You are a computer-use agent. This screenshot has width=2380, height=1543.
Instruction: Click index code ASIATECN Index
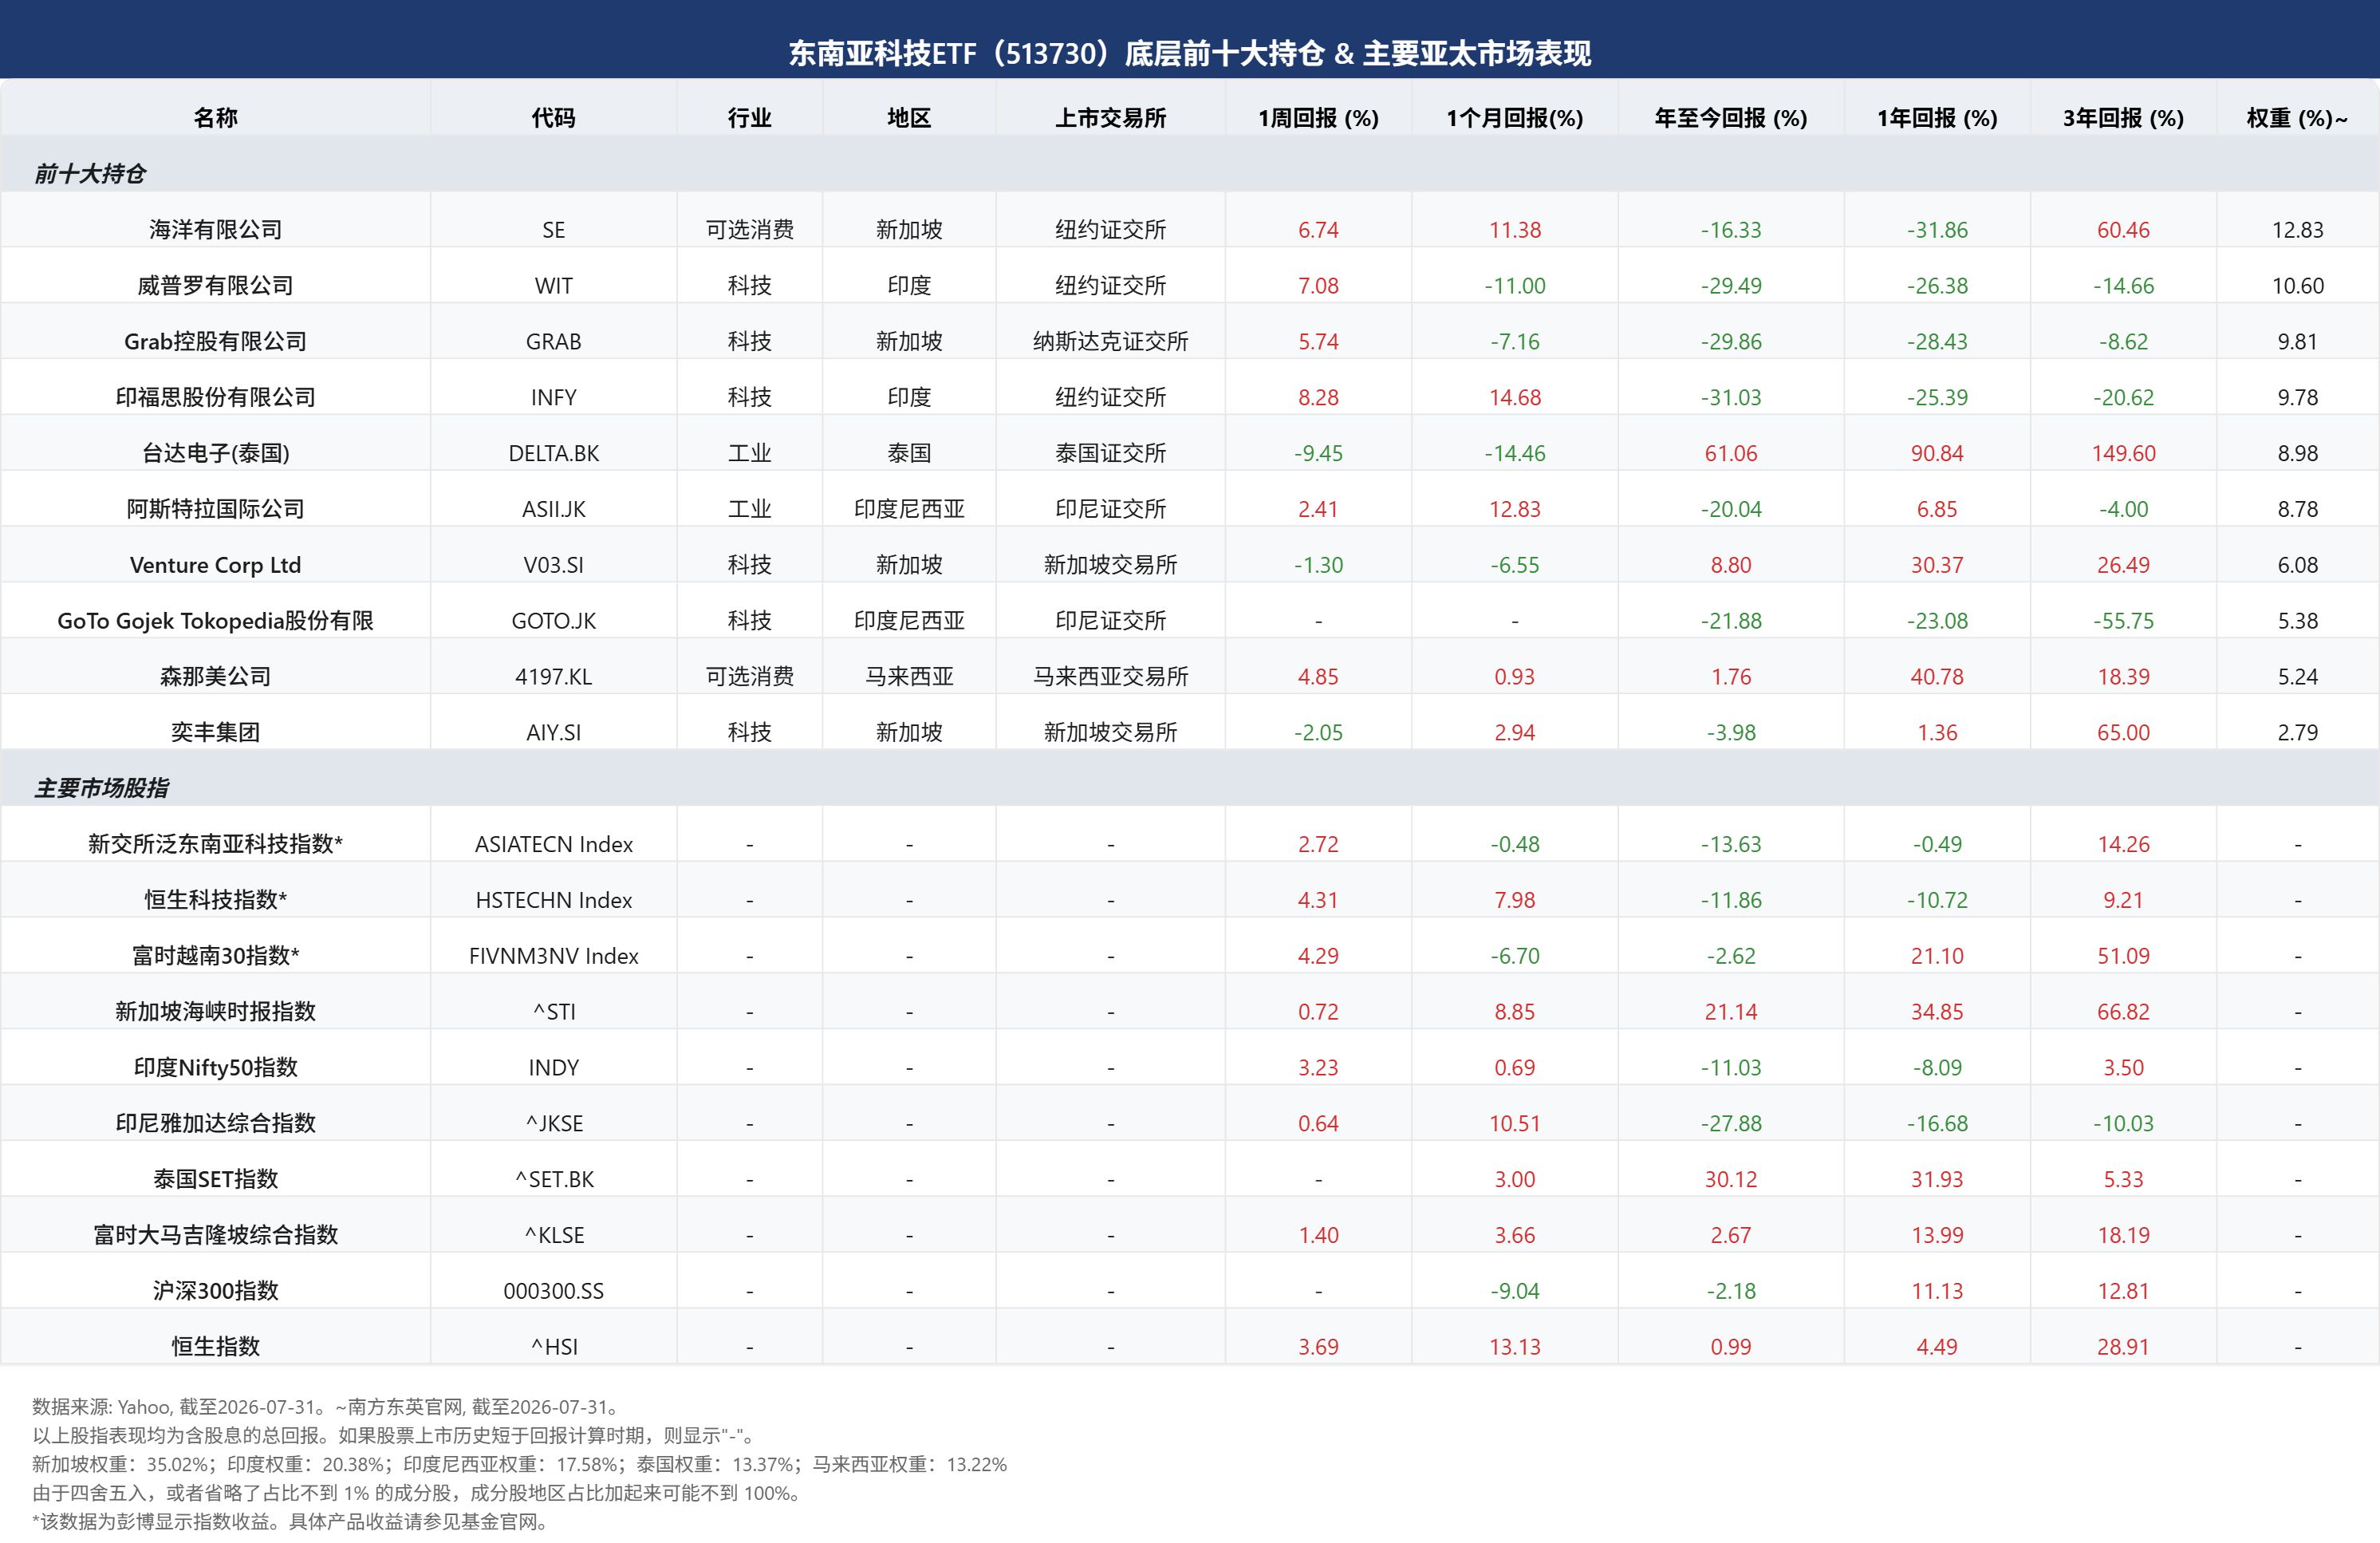(x=553, y=845)
